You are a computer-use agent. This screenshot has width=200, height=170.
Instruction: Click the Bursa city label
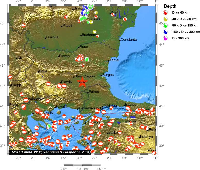(131, 121)
